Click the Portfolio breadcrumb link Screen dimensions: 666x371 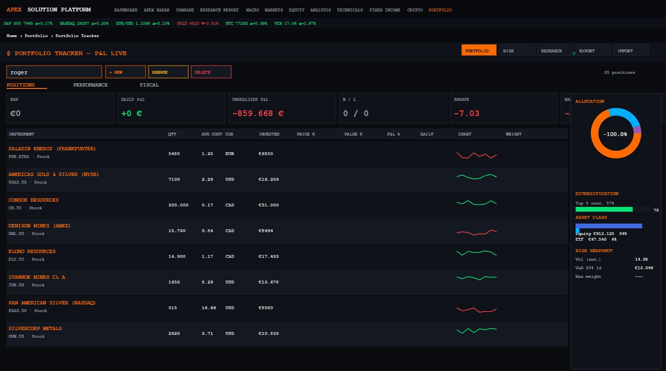(x=36, y=36)
